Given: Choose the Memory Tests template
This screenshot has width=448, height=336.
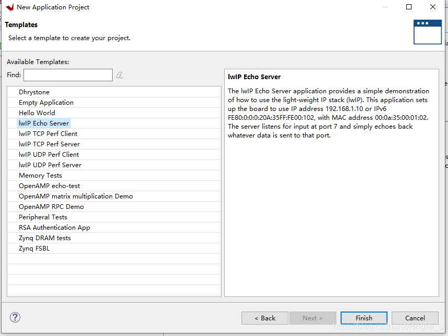Looking at the screenshot, I should (x=114, y=175).
